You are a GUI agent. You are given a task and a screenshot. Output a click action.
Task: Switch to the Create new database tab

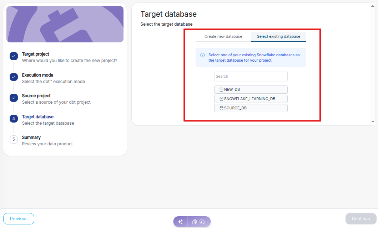(223, 36)
